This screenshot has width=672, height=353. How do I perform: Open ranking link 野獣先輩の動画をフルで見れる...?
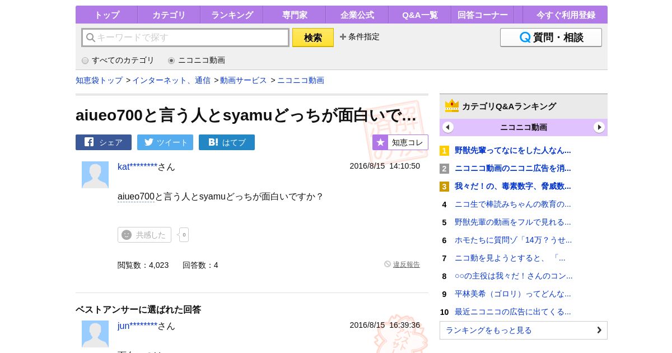pos(513,222)
